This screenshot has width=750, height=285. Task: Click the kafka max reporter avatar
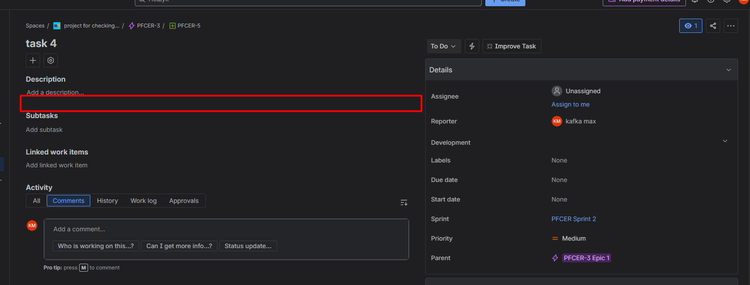(557, 121)
